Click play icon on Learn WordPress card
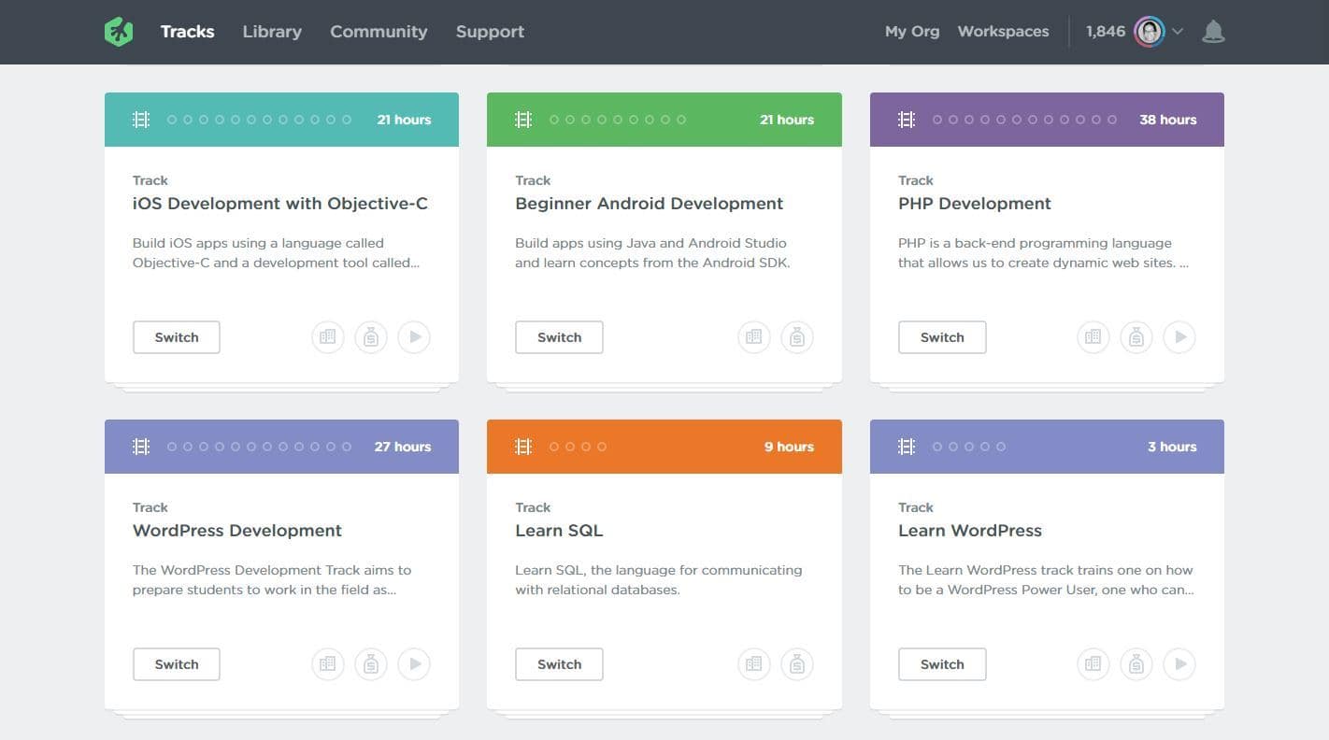 pyautogui.click(x=1179, y=664)
